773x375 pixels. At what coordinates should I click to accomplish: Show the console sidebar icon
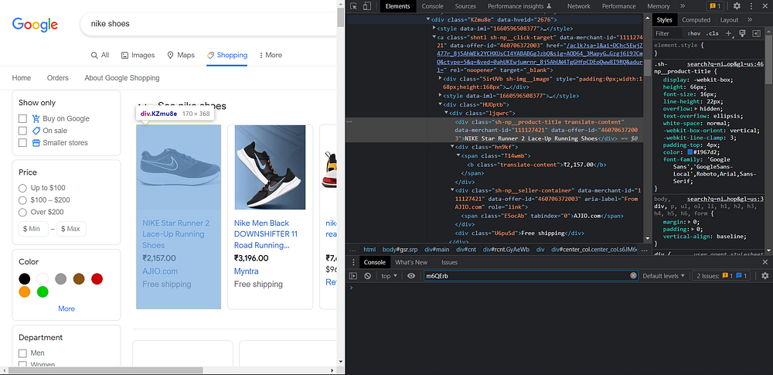(x=353, y=276)
